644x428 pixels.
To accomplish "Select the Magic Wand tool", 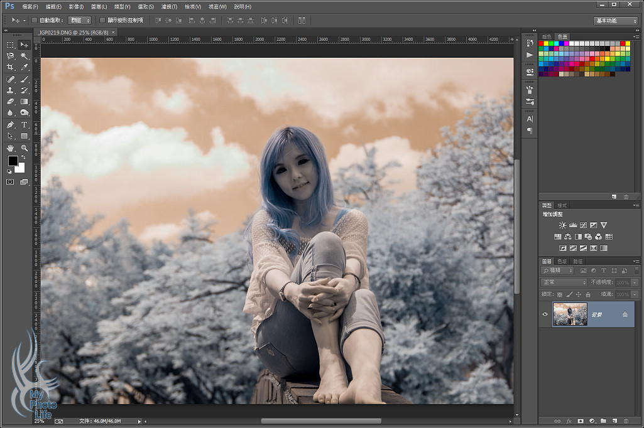I will 25,56.
